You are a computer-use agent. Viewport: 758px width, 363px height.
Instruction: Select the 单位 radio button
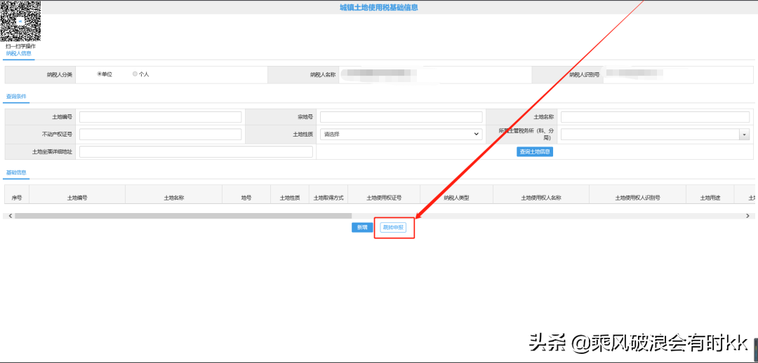tap(99, 74)
